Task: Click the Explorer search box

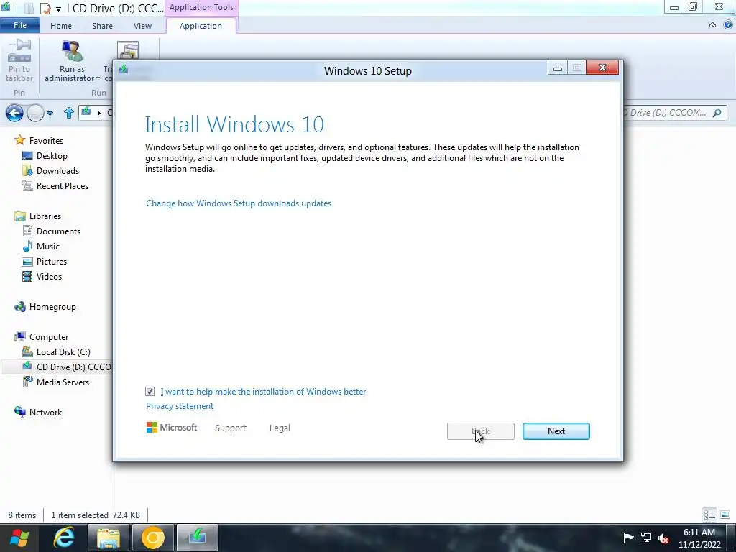Action: point(675,113)
